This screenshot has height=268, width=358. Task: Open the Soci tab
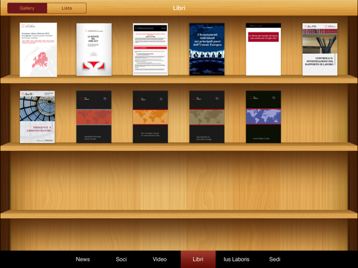click(x=121, y=260)
